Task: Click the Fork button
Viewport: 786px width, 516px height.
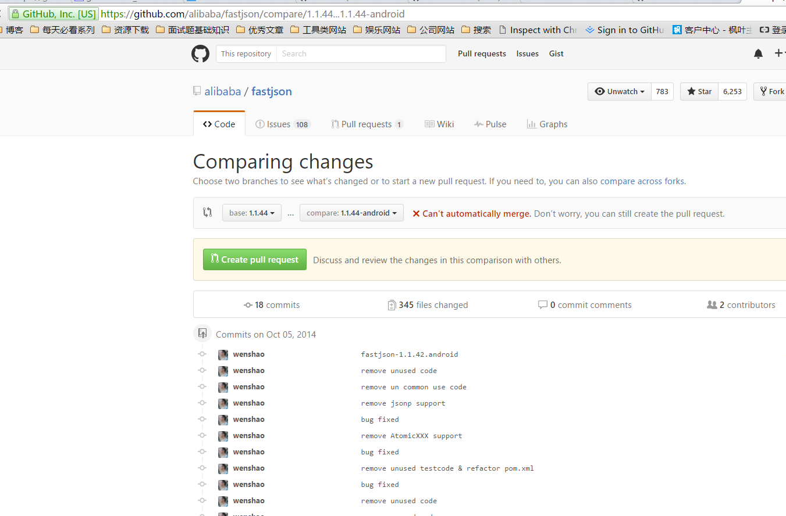Action: coord(771,92)
